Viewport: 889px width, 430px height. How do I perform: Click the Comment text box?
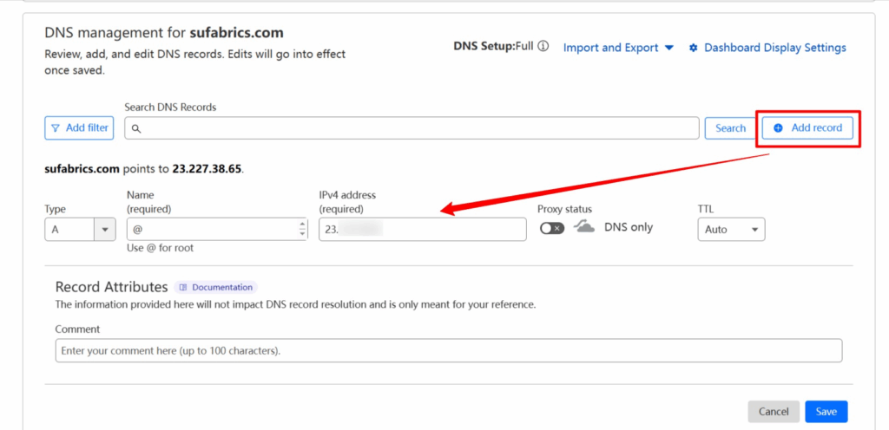click(x=448, y=350)
